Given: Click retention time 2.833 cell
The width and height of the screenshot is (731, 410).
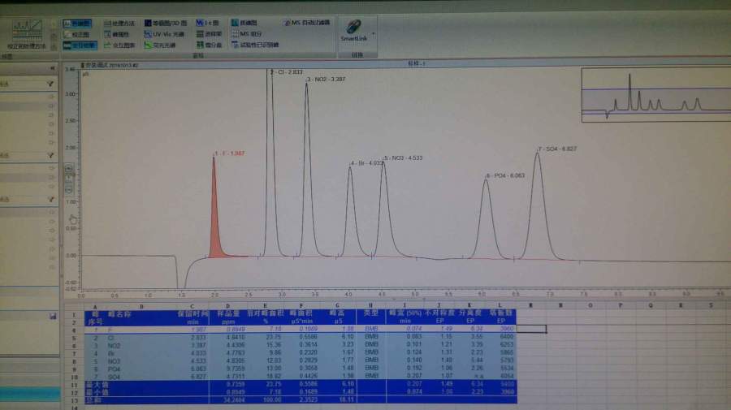Looking at the screenshot, I should tap(198, 338).
